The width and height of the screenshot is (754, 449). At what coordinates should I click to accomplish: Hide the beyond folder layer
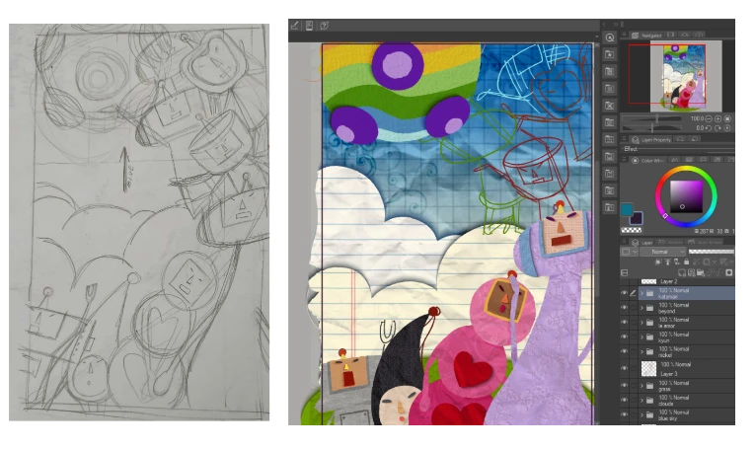coord(624,308)
